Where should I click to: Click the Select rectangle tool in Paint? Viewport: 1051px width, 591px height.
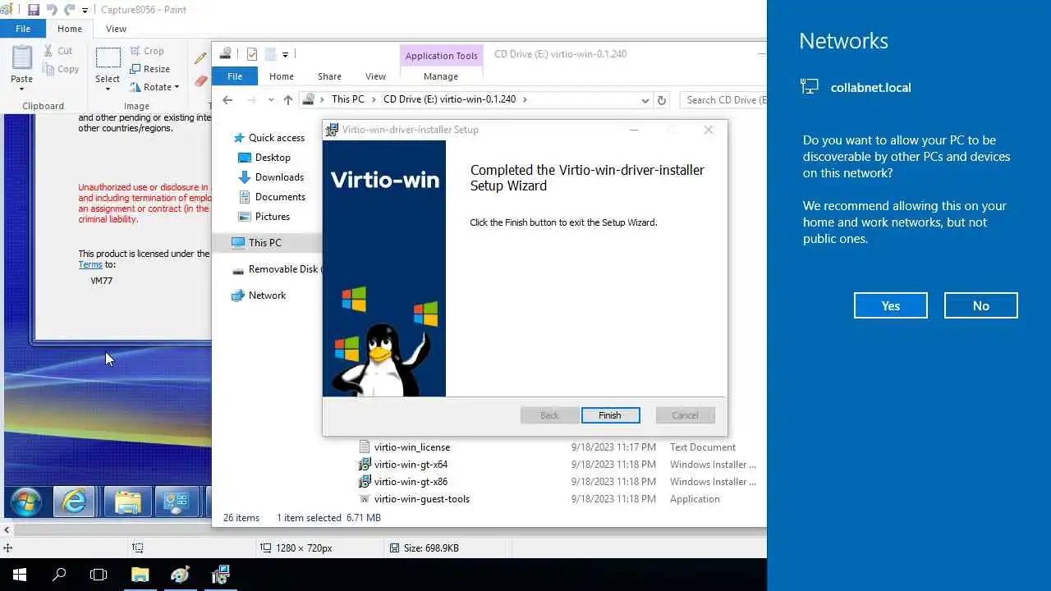click(x=108, y=58)
